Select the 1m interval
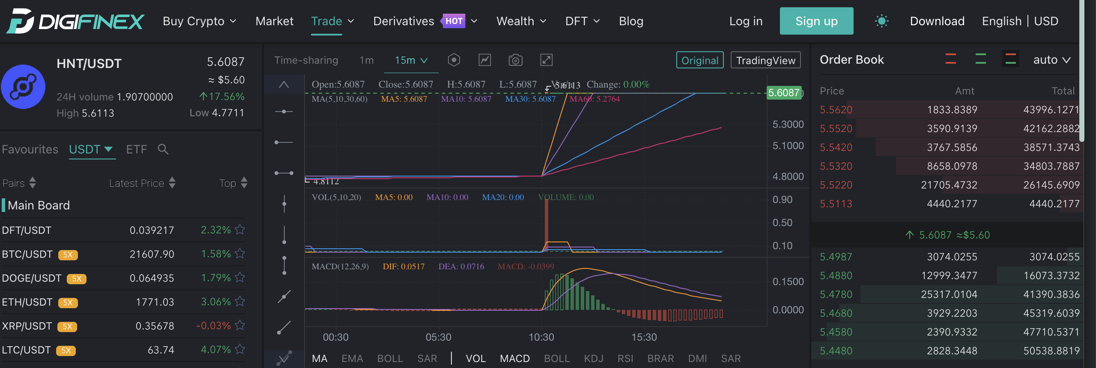The image size is (1096, 368). pos(367,60)
